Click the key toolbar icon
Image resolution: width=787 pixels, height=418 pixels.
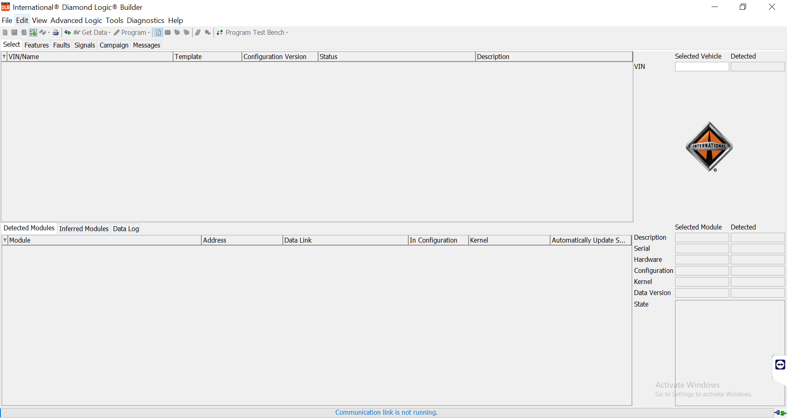tap(208, 32)
